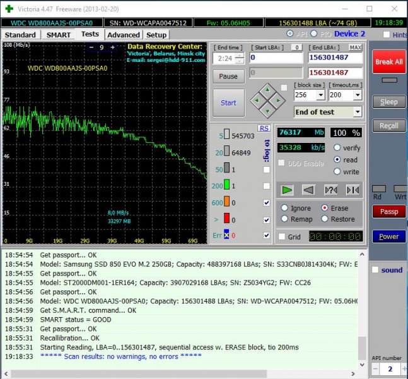Choose the Remap radio option

tap(284, 219)
